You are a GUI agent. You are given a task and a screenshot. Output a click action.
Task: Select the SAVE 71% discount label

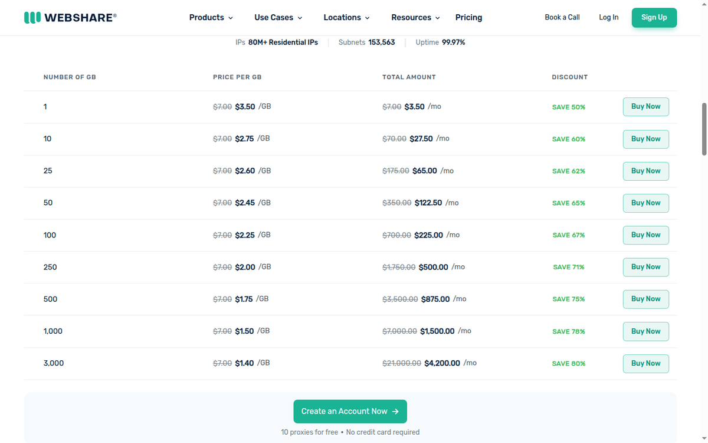pyautogui.click(x=569, y=267)
